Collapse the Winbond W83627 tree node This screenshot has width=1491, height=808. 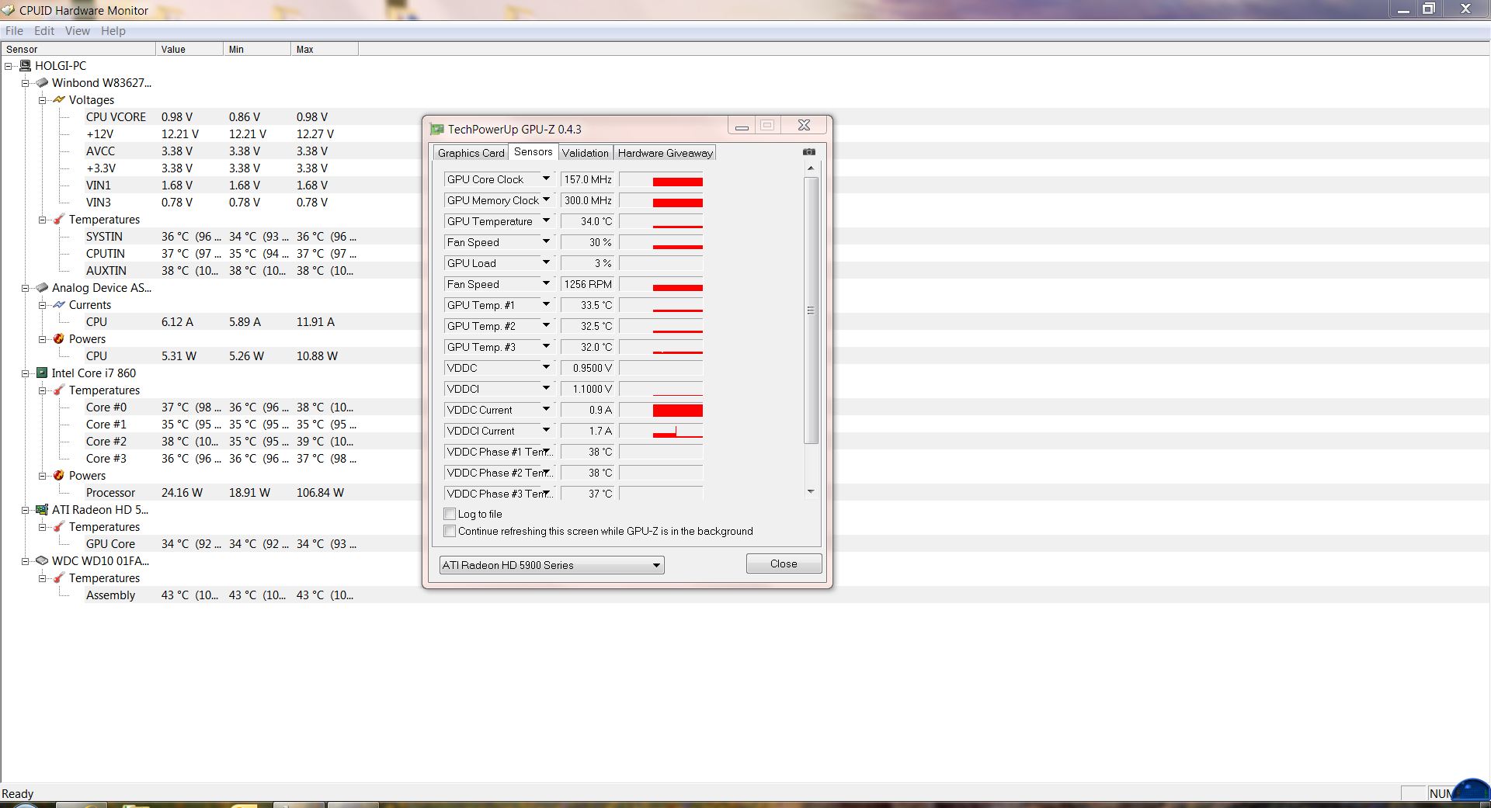pyautogui.click(x=25, y=83)
